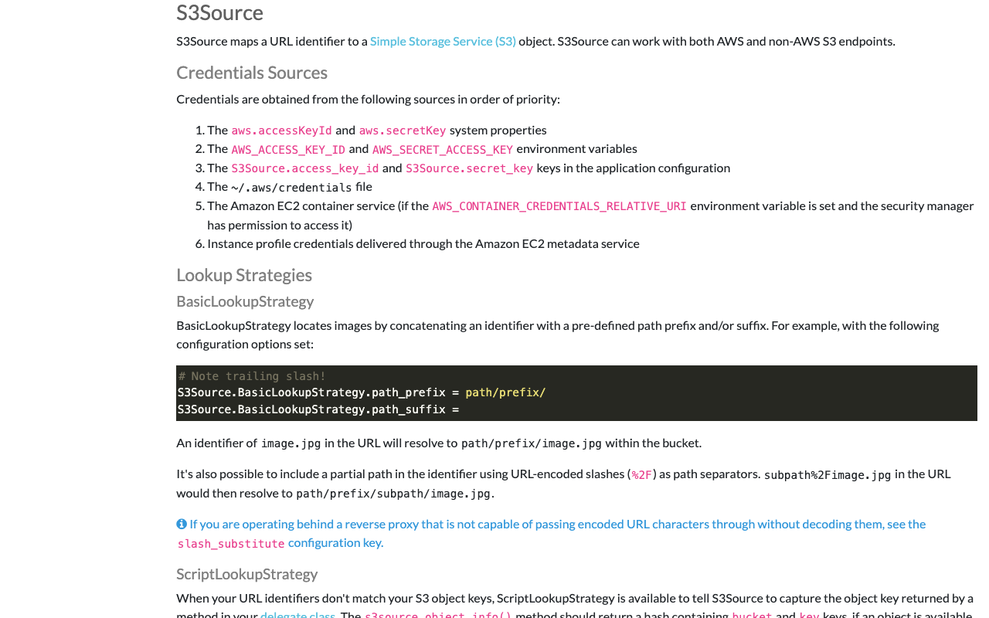The width and height of the screenshot is (989, 618).
Task: Select the S3Source.secret_key configuration key
Action: coord(469,168)
